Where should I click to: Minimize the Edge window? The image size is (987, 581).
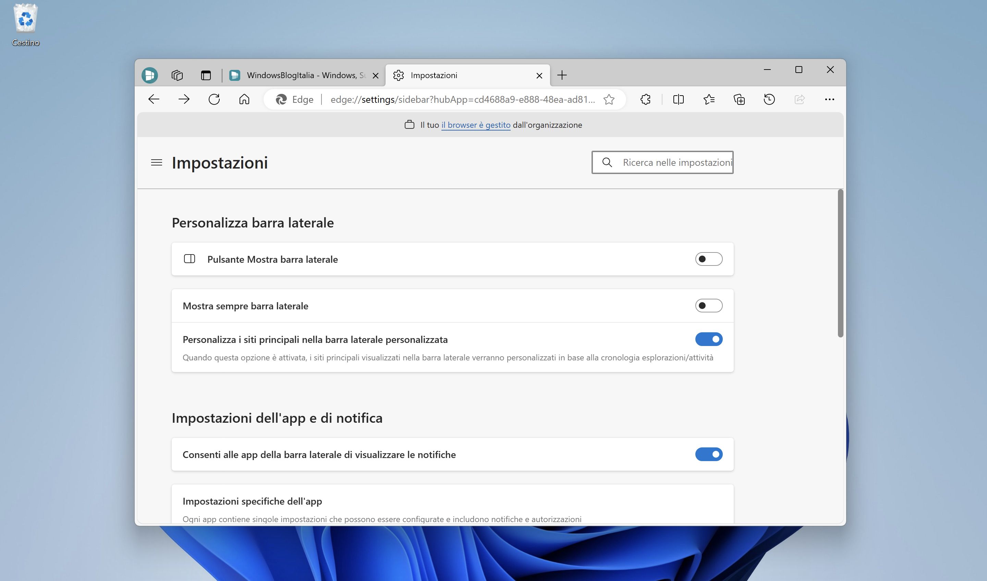coord(767,70)
